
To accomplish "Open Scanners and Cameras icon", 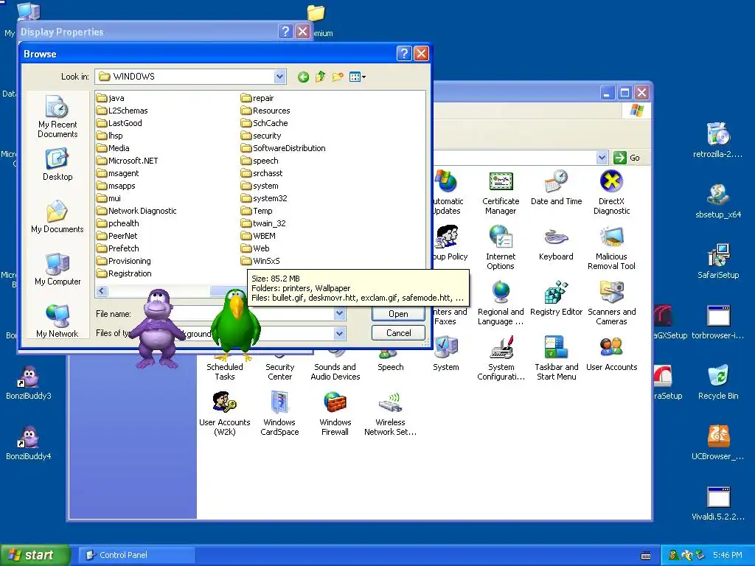I will tap(611, 303).
